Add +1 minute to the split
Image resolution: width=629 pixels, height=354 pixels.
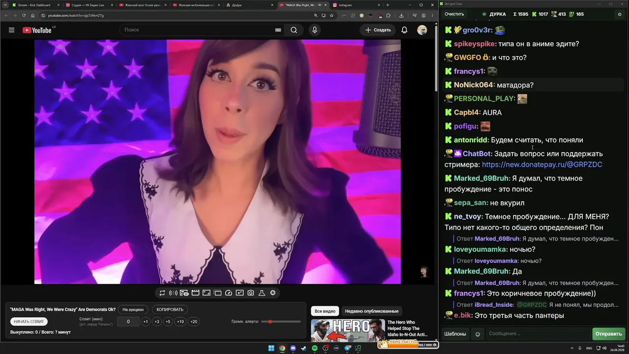[x=145, y=322]
